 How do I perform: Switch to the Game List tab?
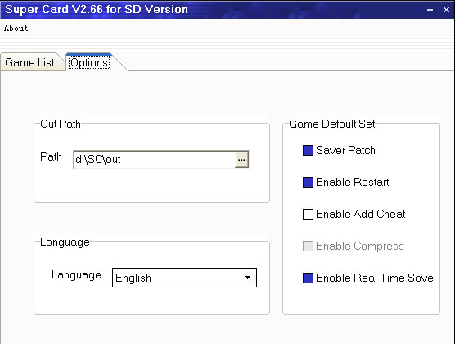click(30, 62)
